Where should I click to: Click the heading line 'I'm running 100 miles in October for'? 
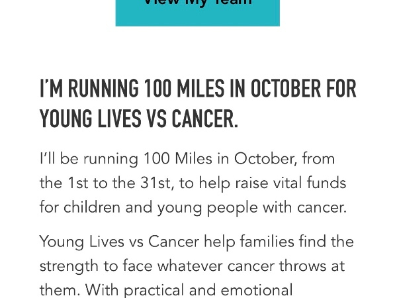[198, 89]
